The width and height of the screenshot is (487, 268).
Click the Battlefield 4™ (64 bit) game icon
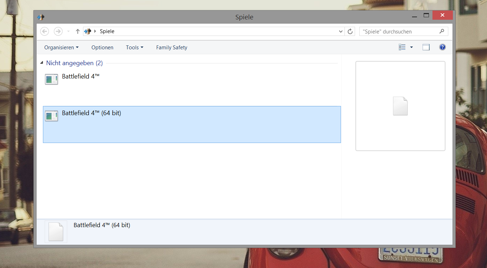pos(51,116)
